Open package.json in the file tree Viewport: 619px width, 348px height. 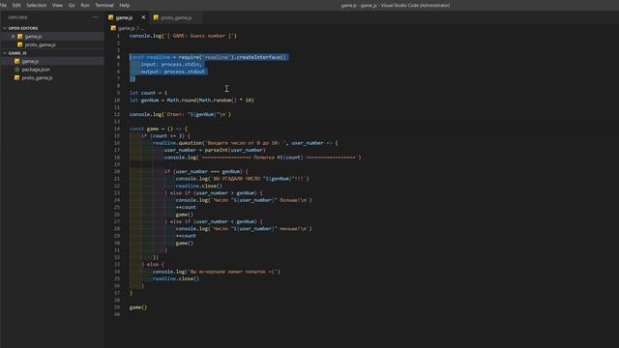(x=36, y=70)
